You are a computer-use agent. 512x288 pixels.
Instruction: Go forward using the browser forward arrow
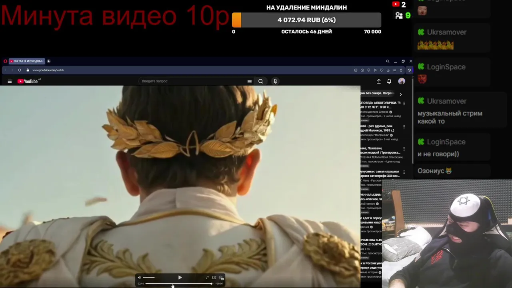(12, 70)
